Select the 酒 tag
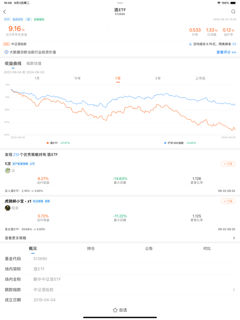Screen dimensions: 240x320 (28, 20)
